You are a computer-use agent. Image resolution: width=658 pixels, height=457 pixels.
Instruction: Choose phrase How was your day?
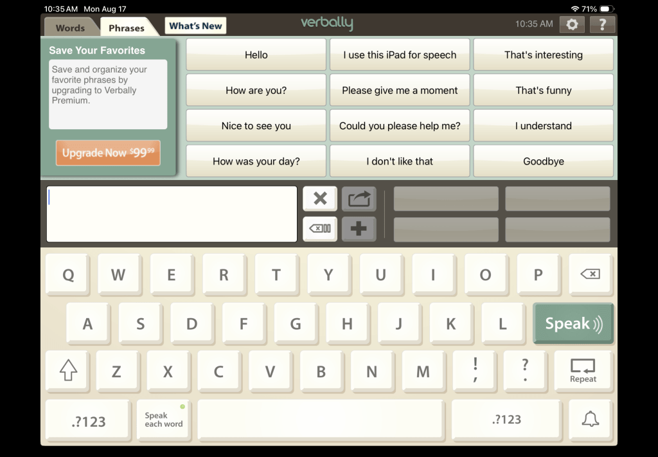pyautogui.click(x=256, y=161)
